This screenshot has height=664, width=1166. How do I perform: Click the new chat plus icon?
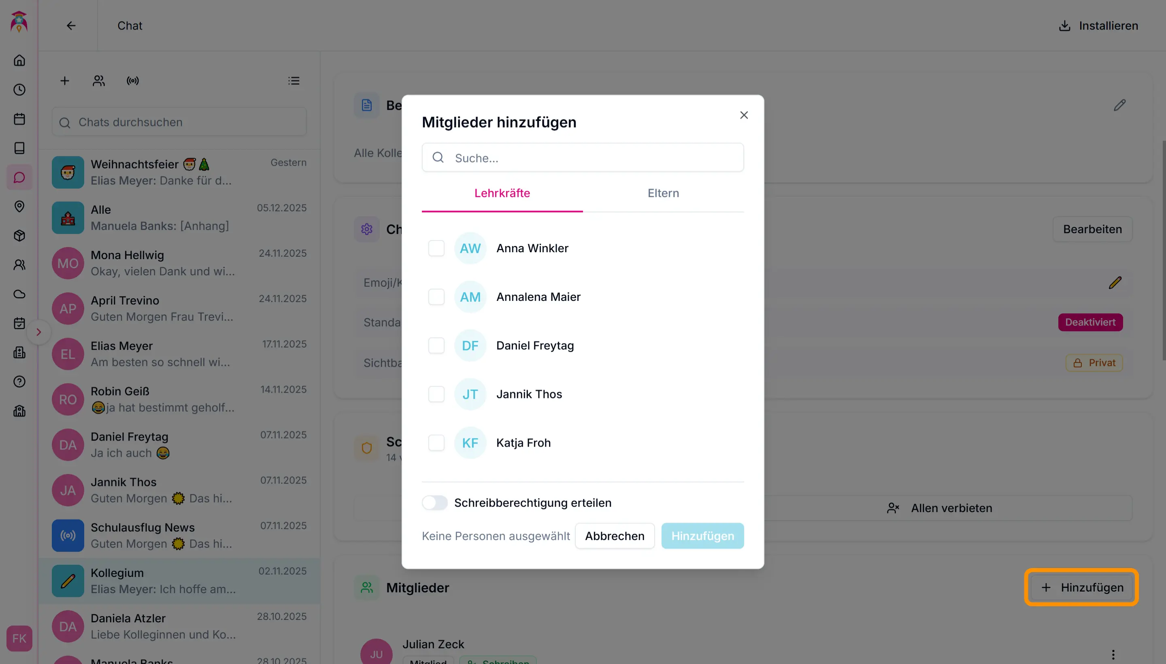click(65, 81)
